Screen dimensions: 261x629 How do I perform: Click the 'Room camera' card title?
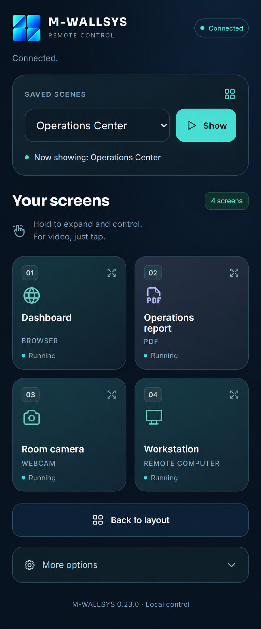(53, 449)
